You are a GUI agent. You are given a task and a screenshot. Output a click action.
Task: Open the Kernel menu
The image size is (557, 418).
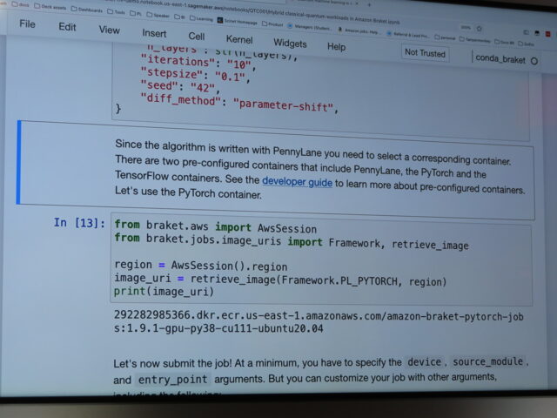pyautogui.click(x=239, y=39)
